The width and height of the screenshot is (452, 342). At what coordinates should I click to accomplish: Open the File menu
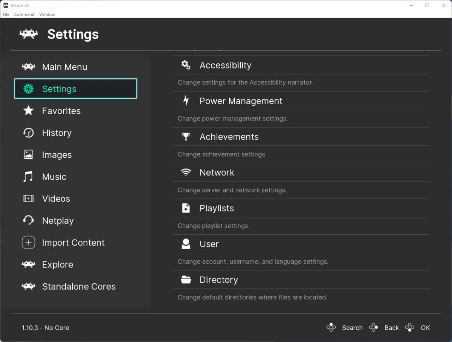6,14
